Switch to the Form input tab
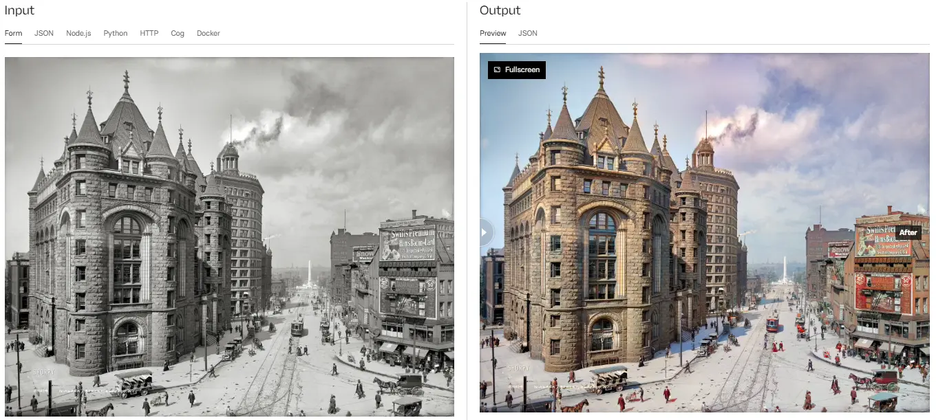The image size is (936, 420). tap(13, 33)
